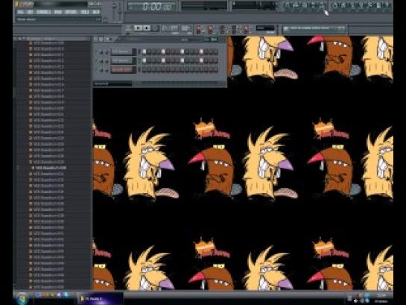The height and width of the screenshot is (305, 406).
Task: Open the FILE menu
Action: [x=20, y=12]
